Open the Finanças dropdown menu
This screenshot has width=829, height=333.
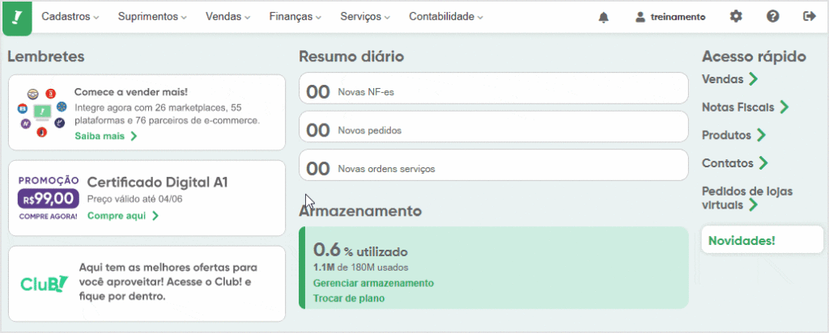[x=295, y=17]
